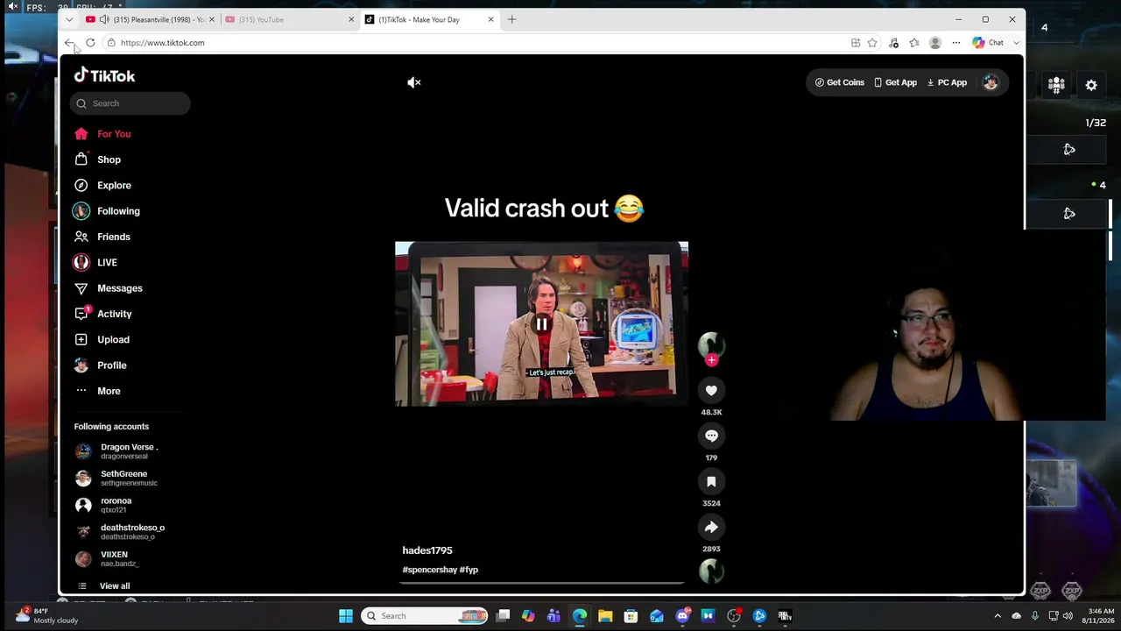Expand the More menu
The height and width of the screenshot is (631, 1121).
[97, 391]
